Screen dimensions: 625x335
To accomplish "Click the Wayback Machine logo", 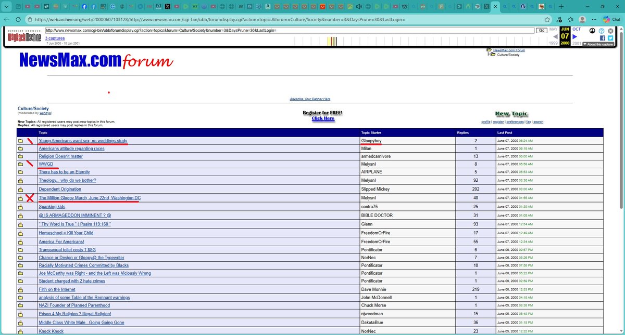I will pos(24,36).
